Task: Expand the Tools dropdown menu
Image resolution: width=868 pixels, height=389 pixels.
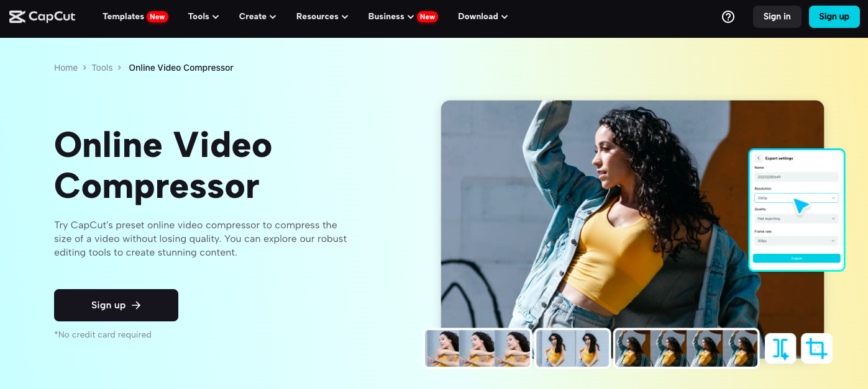Action: coord(203,17)
